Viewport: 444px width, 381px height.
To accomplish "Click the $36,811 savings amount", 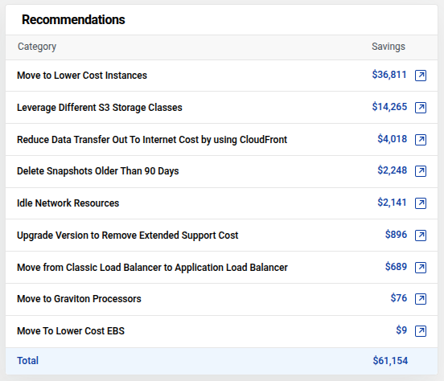I will [389, 75].
